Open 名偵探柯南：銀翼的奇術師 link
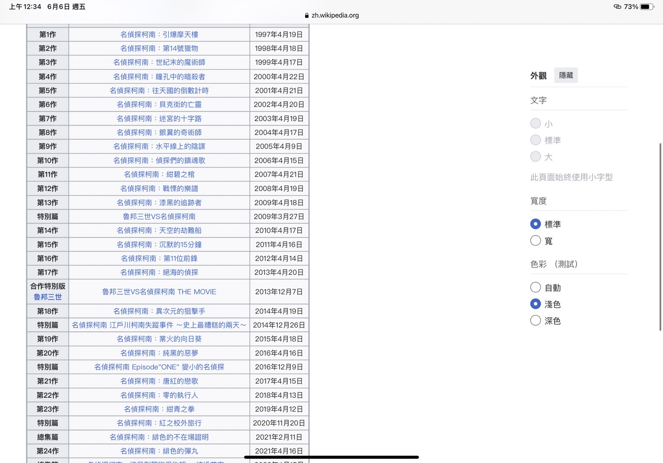 (159, 132)
